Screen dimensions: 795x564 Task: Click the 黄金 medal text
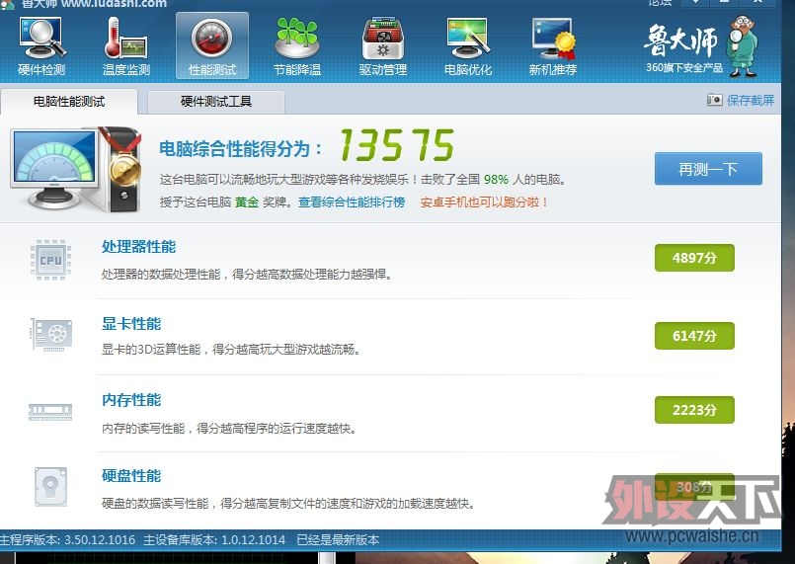[247, 201]
